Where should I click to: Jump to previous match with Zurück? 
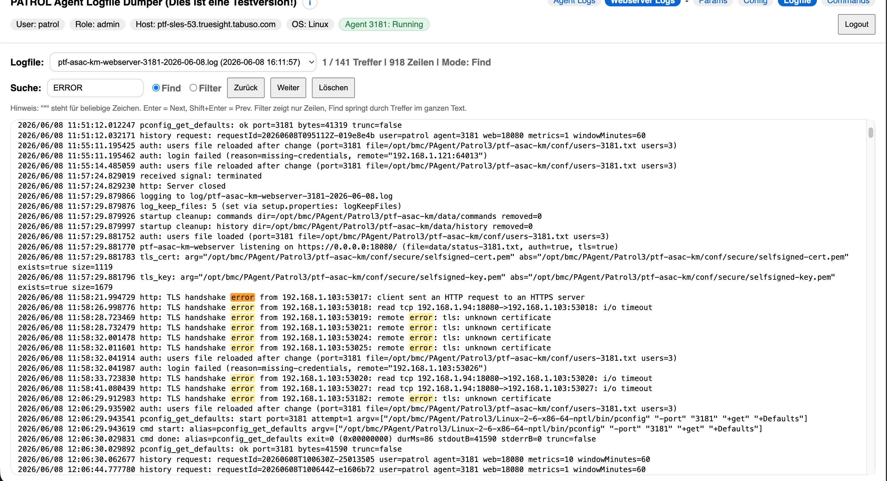coord(246,88)
